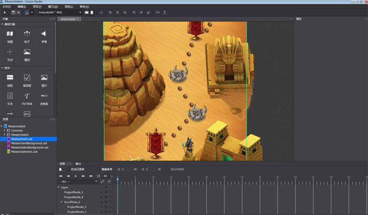
Task: Collapse the ScrollView_2 node in the timeline tree
Action: coord(62,202)
